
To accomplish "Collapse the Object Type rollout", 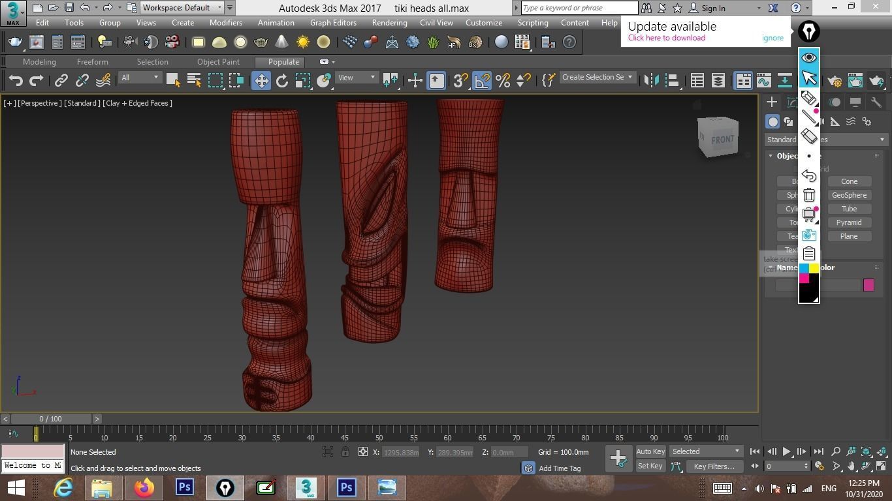I will pyautogui.click(x=771, y=156).
